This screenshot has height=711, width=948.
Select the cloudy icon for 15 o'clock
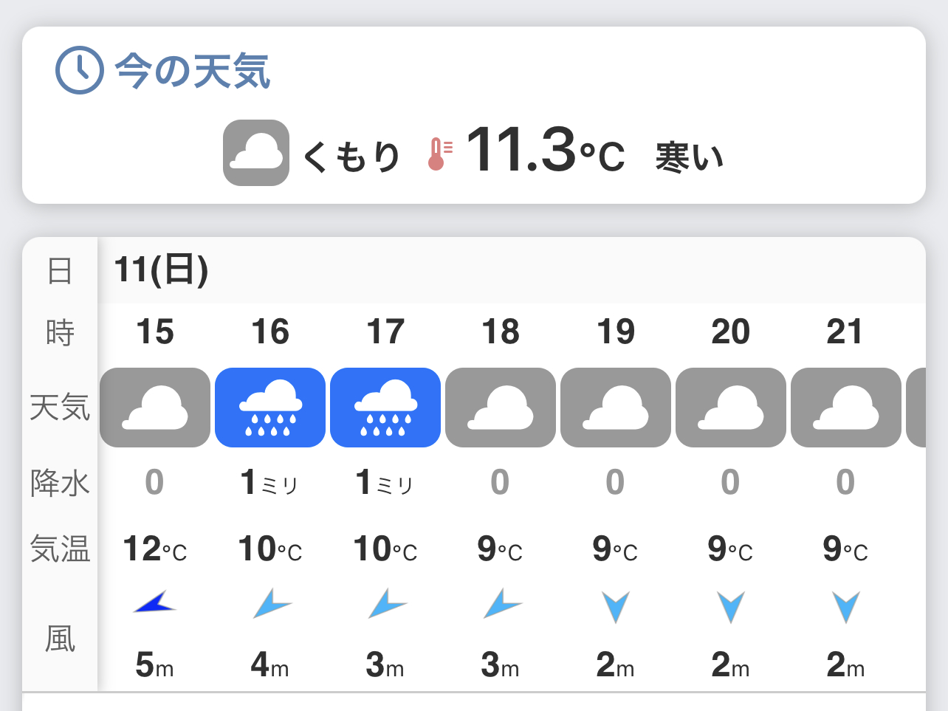[x=155, y=408]
